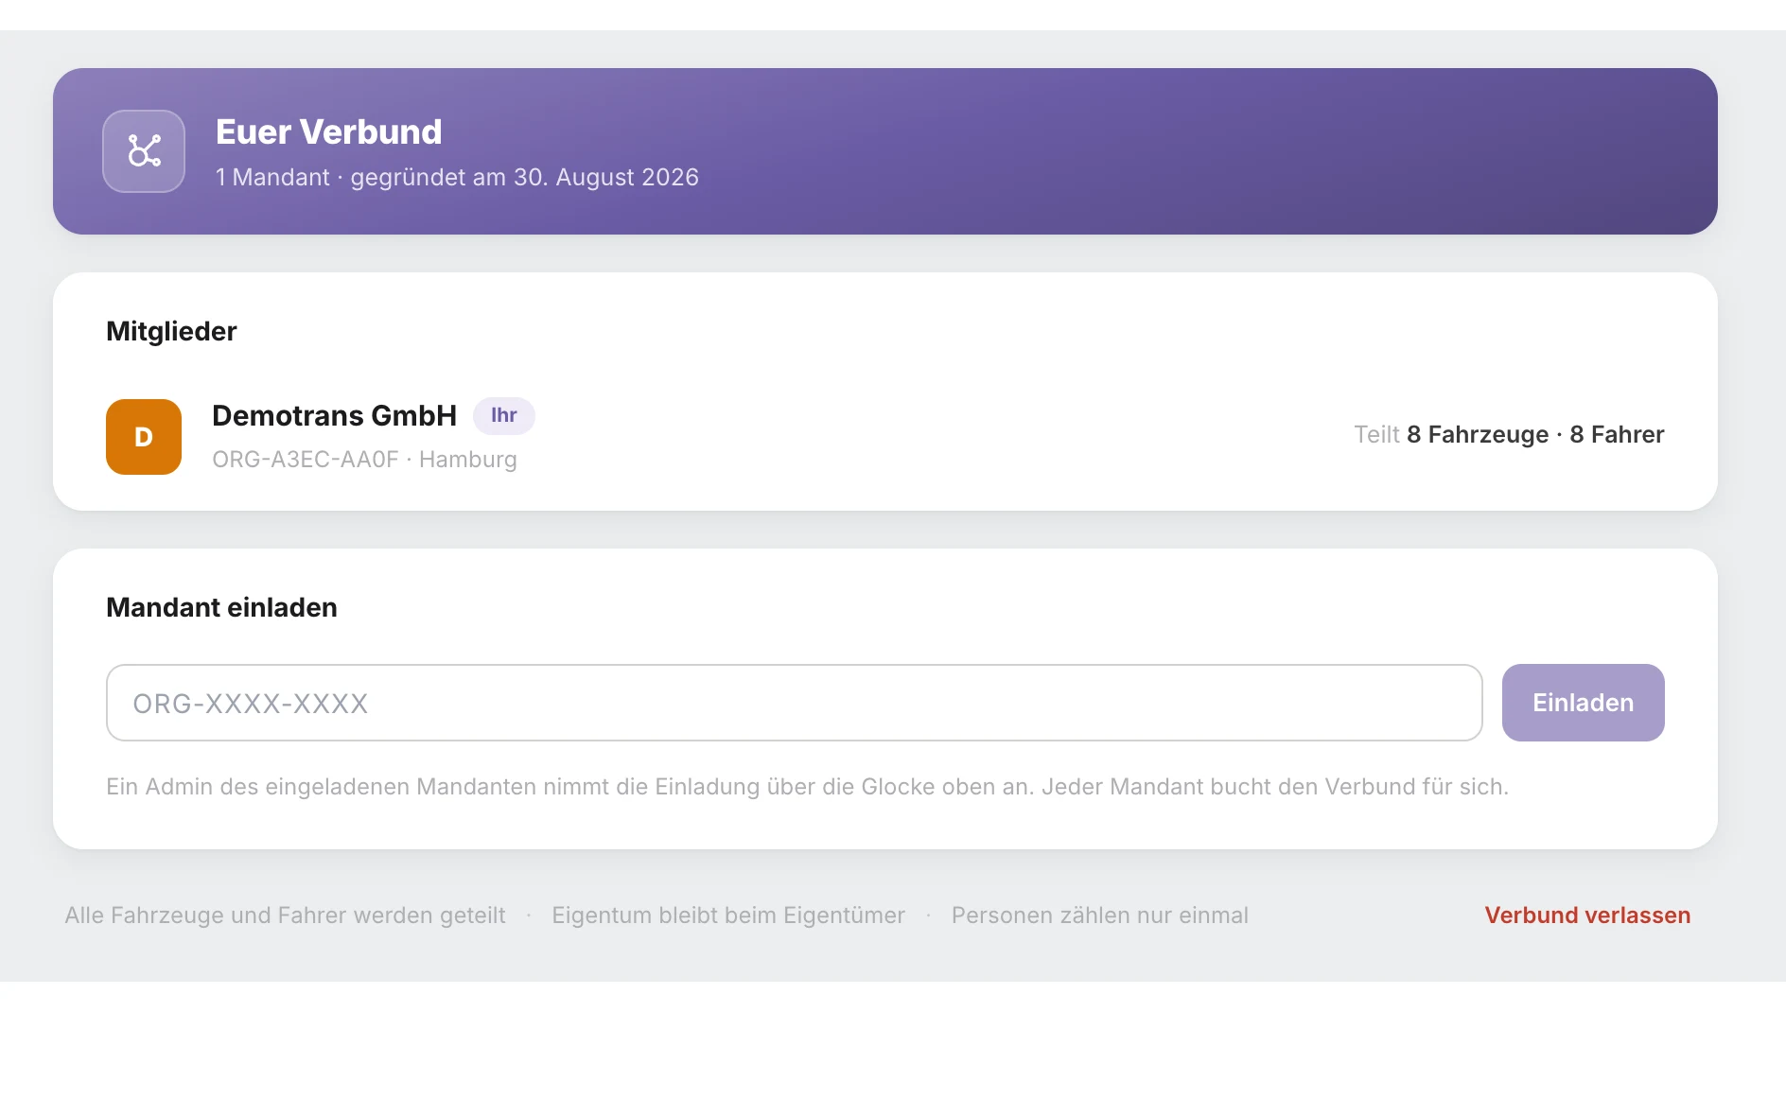Viewport: 1786px width, 1116px height.
Task: Click '1 Mandant · gegründet am 30. August 2026'
Action: pyautogui.click(x=457, y=177)
